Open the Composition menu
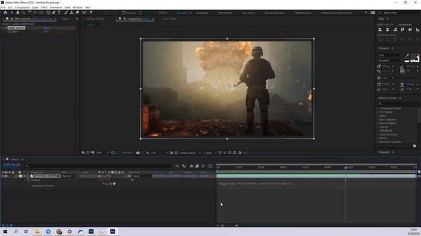 [x=22, y=7]
